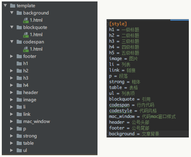The width and height of the screenshot is (191, 157).
Task: Select the image folder icon
Action: click(19, 100)
